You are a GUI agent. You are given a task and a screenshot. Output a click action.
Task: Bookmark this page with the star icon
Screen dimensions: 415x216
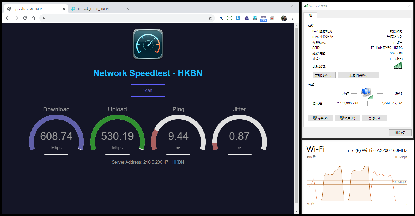coord(210,18)
